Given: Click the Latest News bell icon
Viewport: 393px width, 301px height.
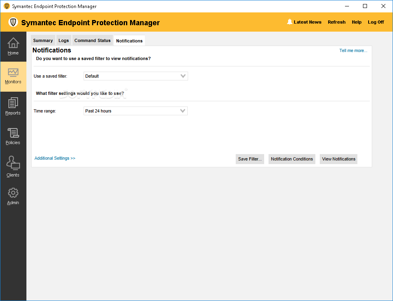Looking at the screenshot, I should point(289,22).
